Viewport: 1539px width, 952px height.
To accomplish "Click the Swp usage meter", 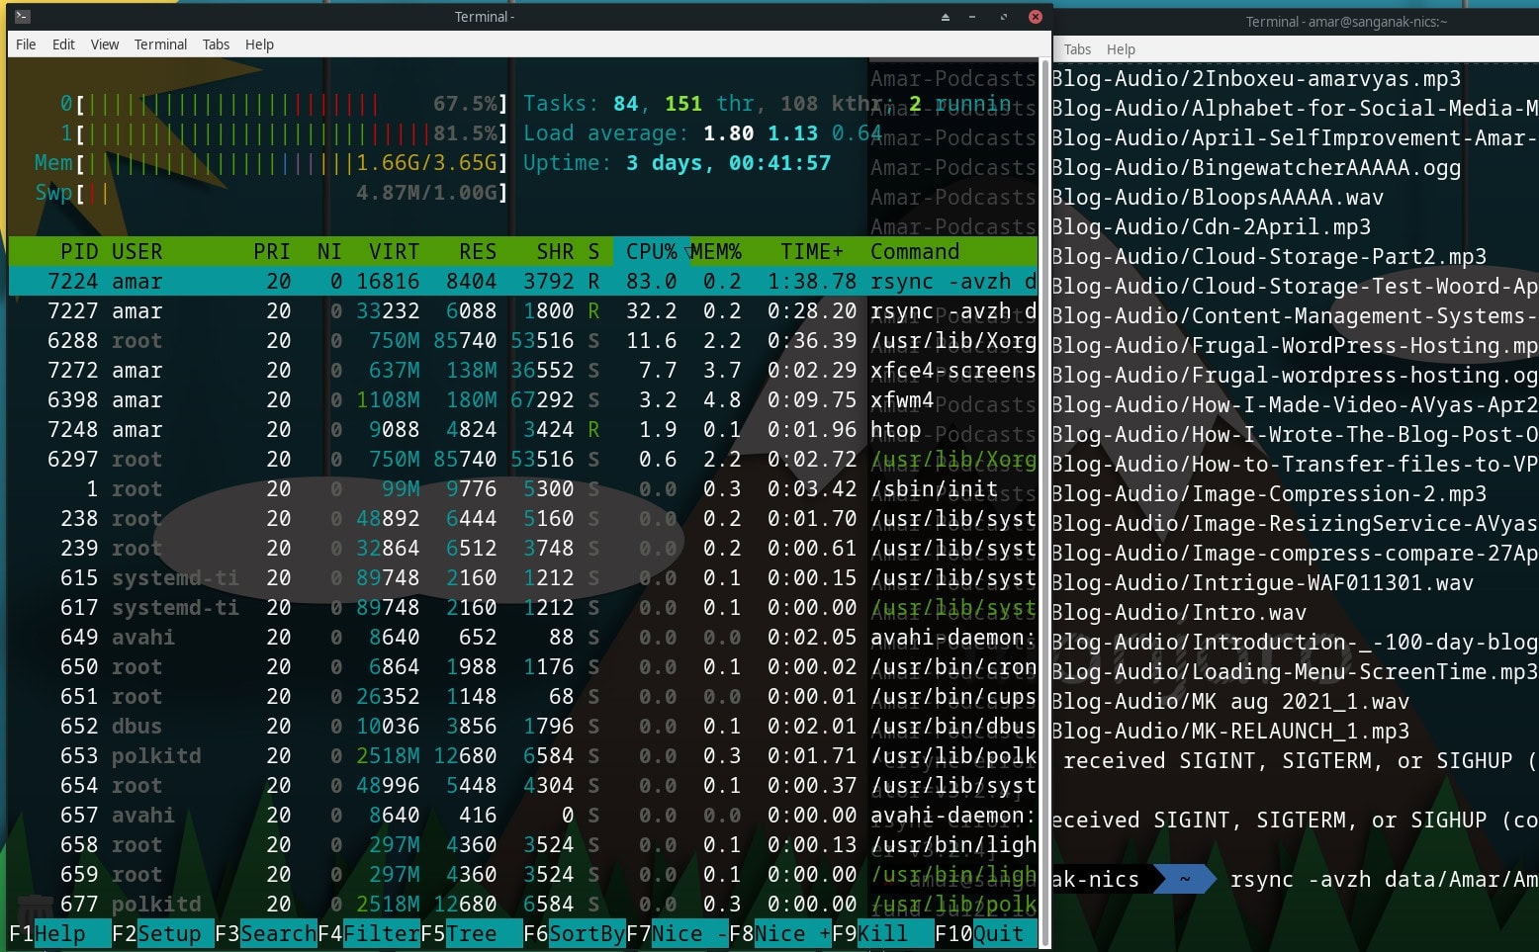I will [x=272, y=192].
